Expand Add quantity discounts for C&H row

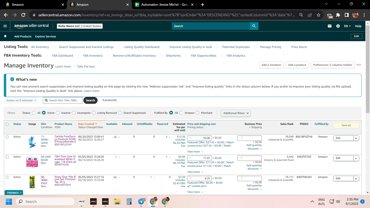(254, 167)
